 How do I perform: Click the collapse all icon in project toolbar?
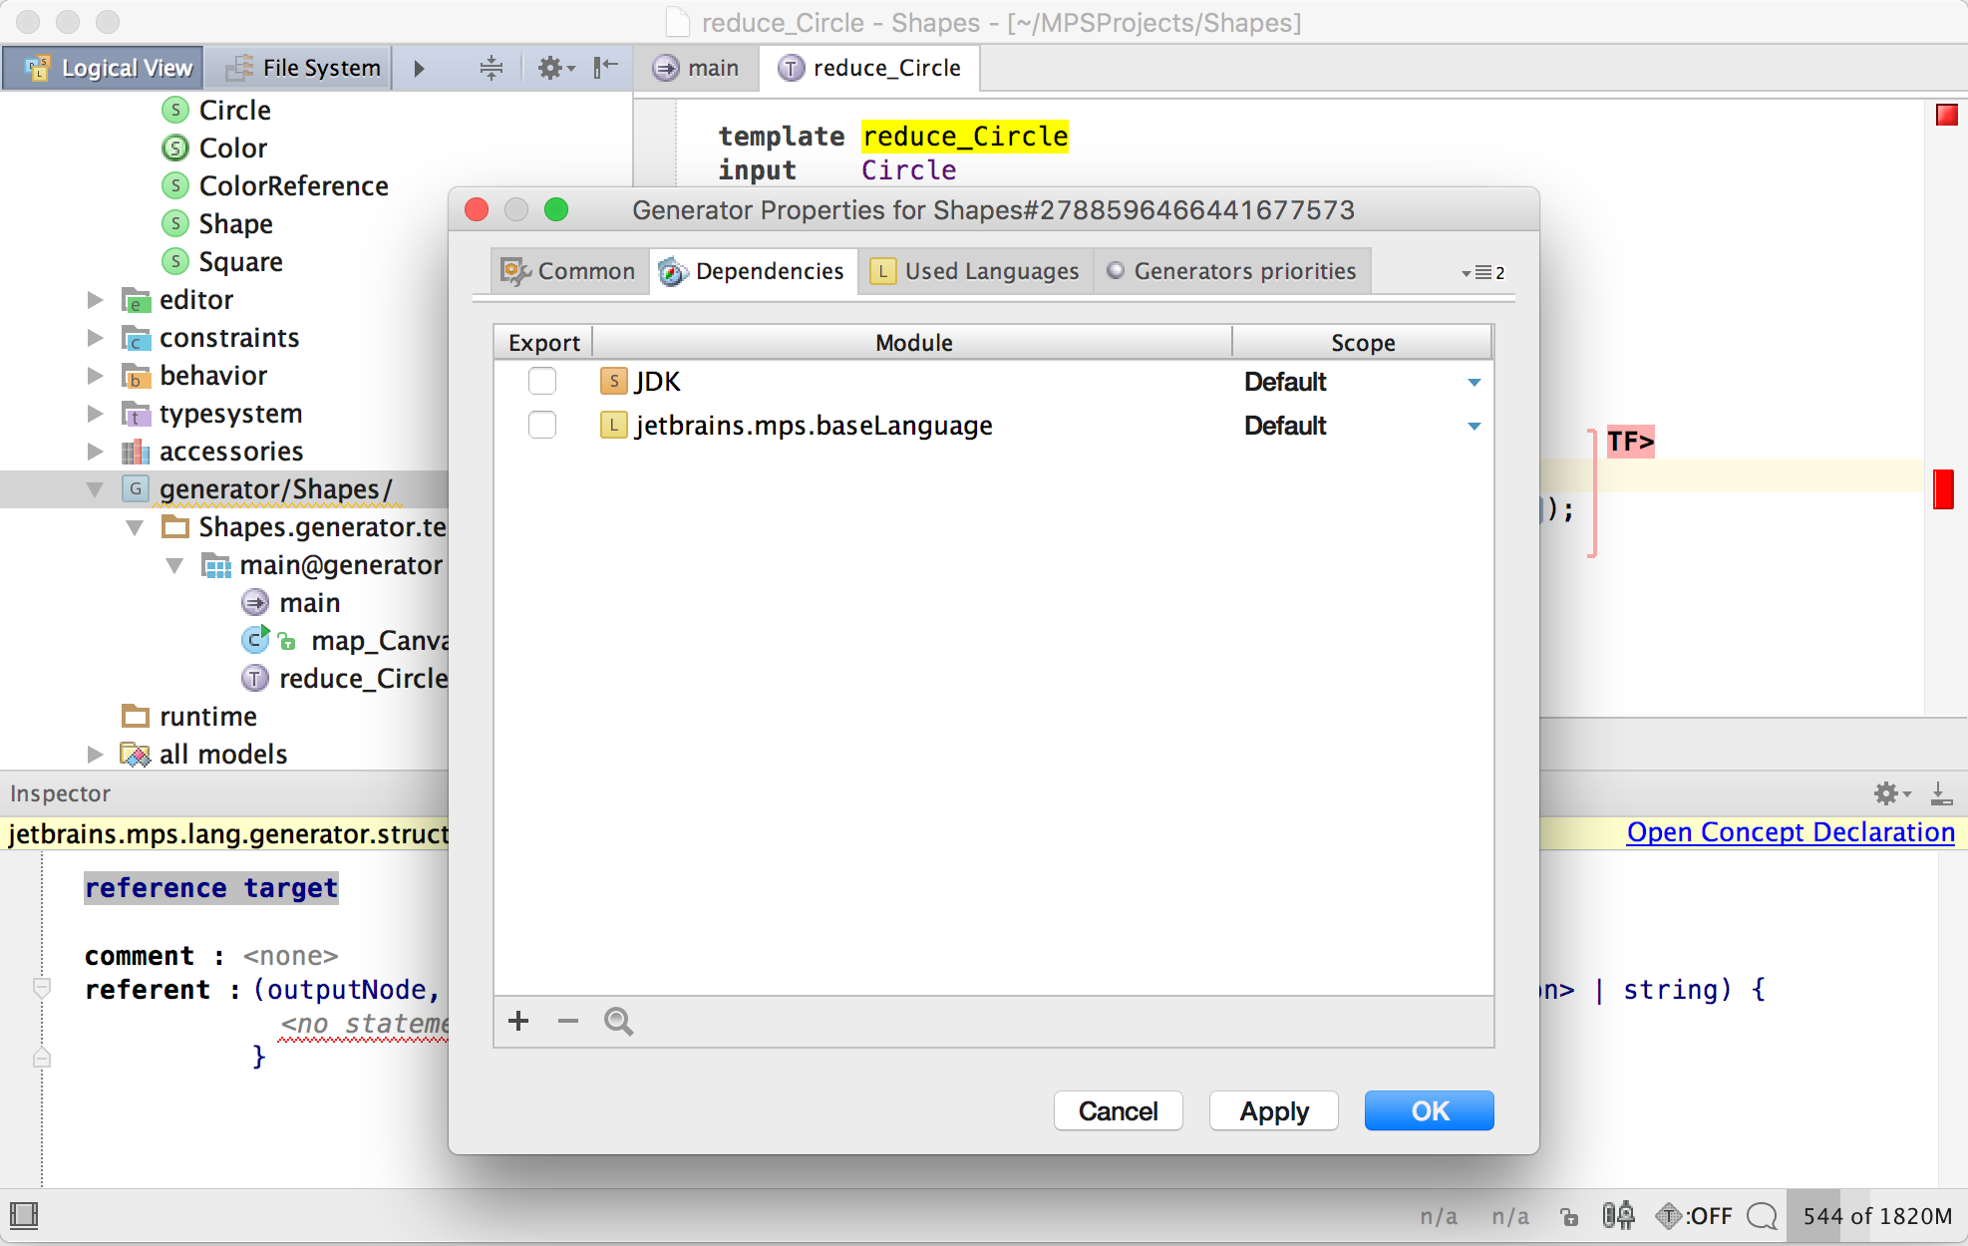(x=492, y=68)
